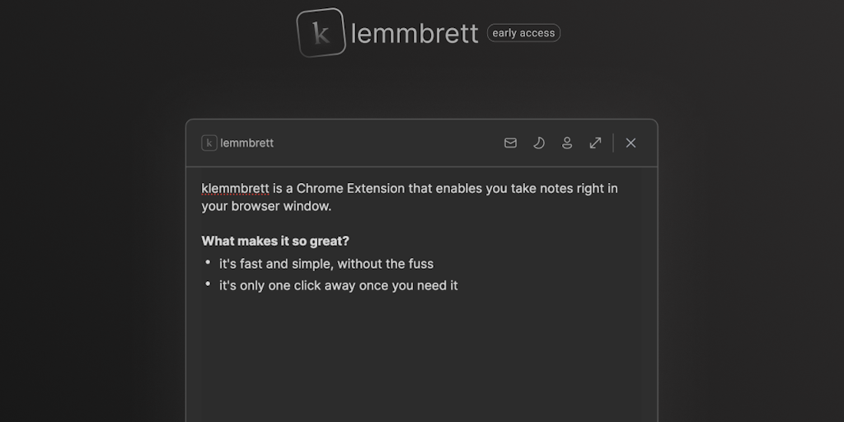The height and width of the screenshot is (422, 844).
Task: Click the early access badge
Action: click(523, 33)
